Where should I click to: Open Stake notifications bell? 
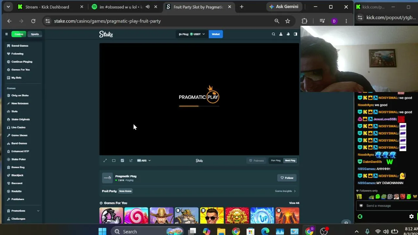[x=288, y=34]
